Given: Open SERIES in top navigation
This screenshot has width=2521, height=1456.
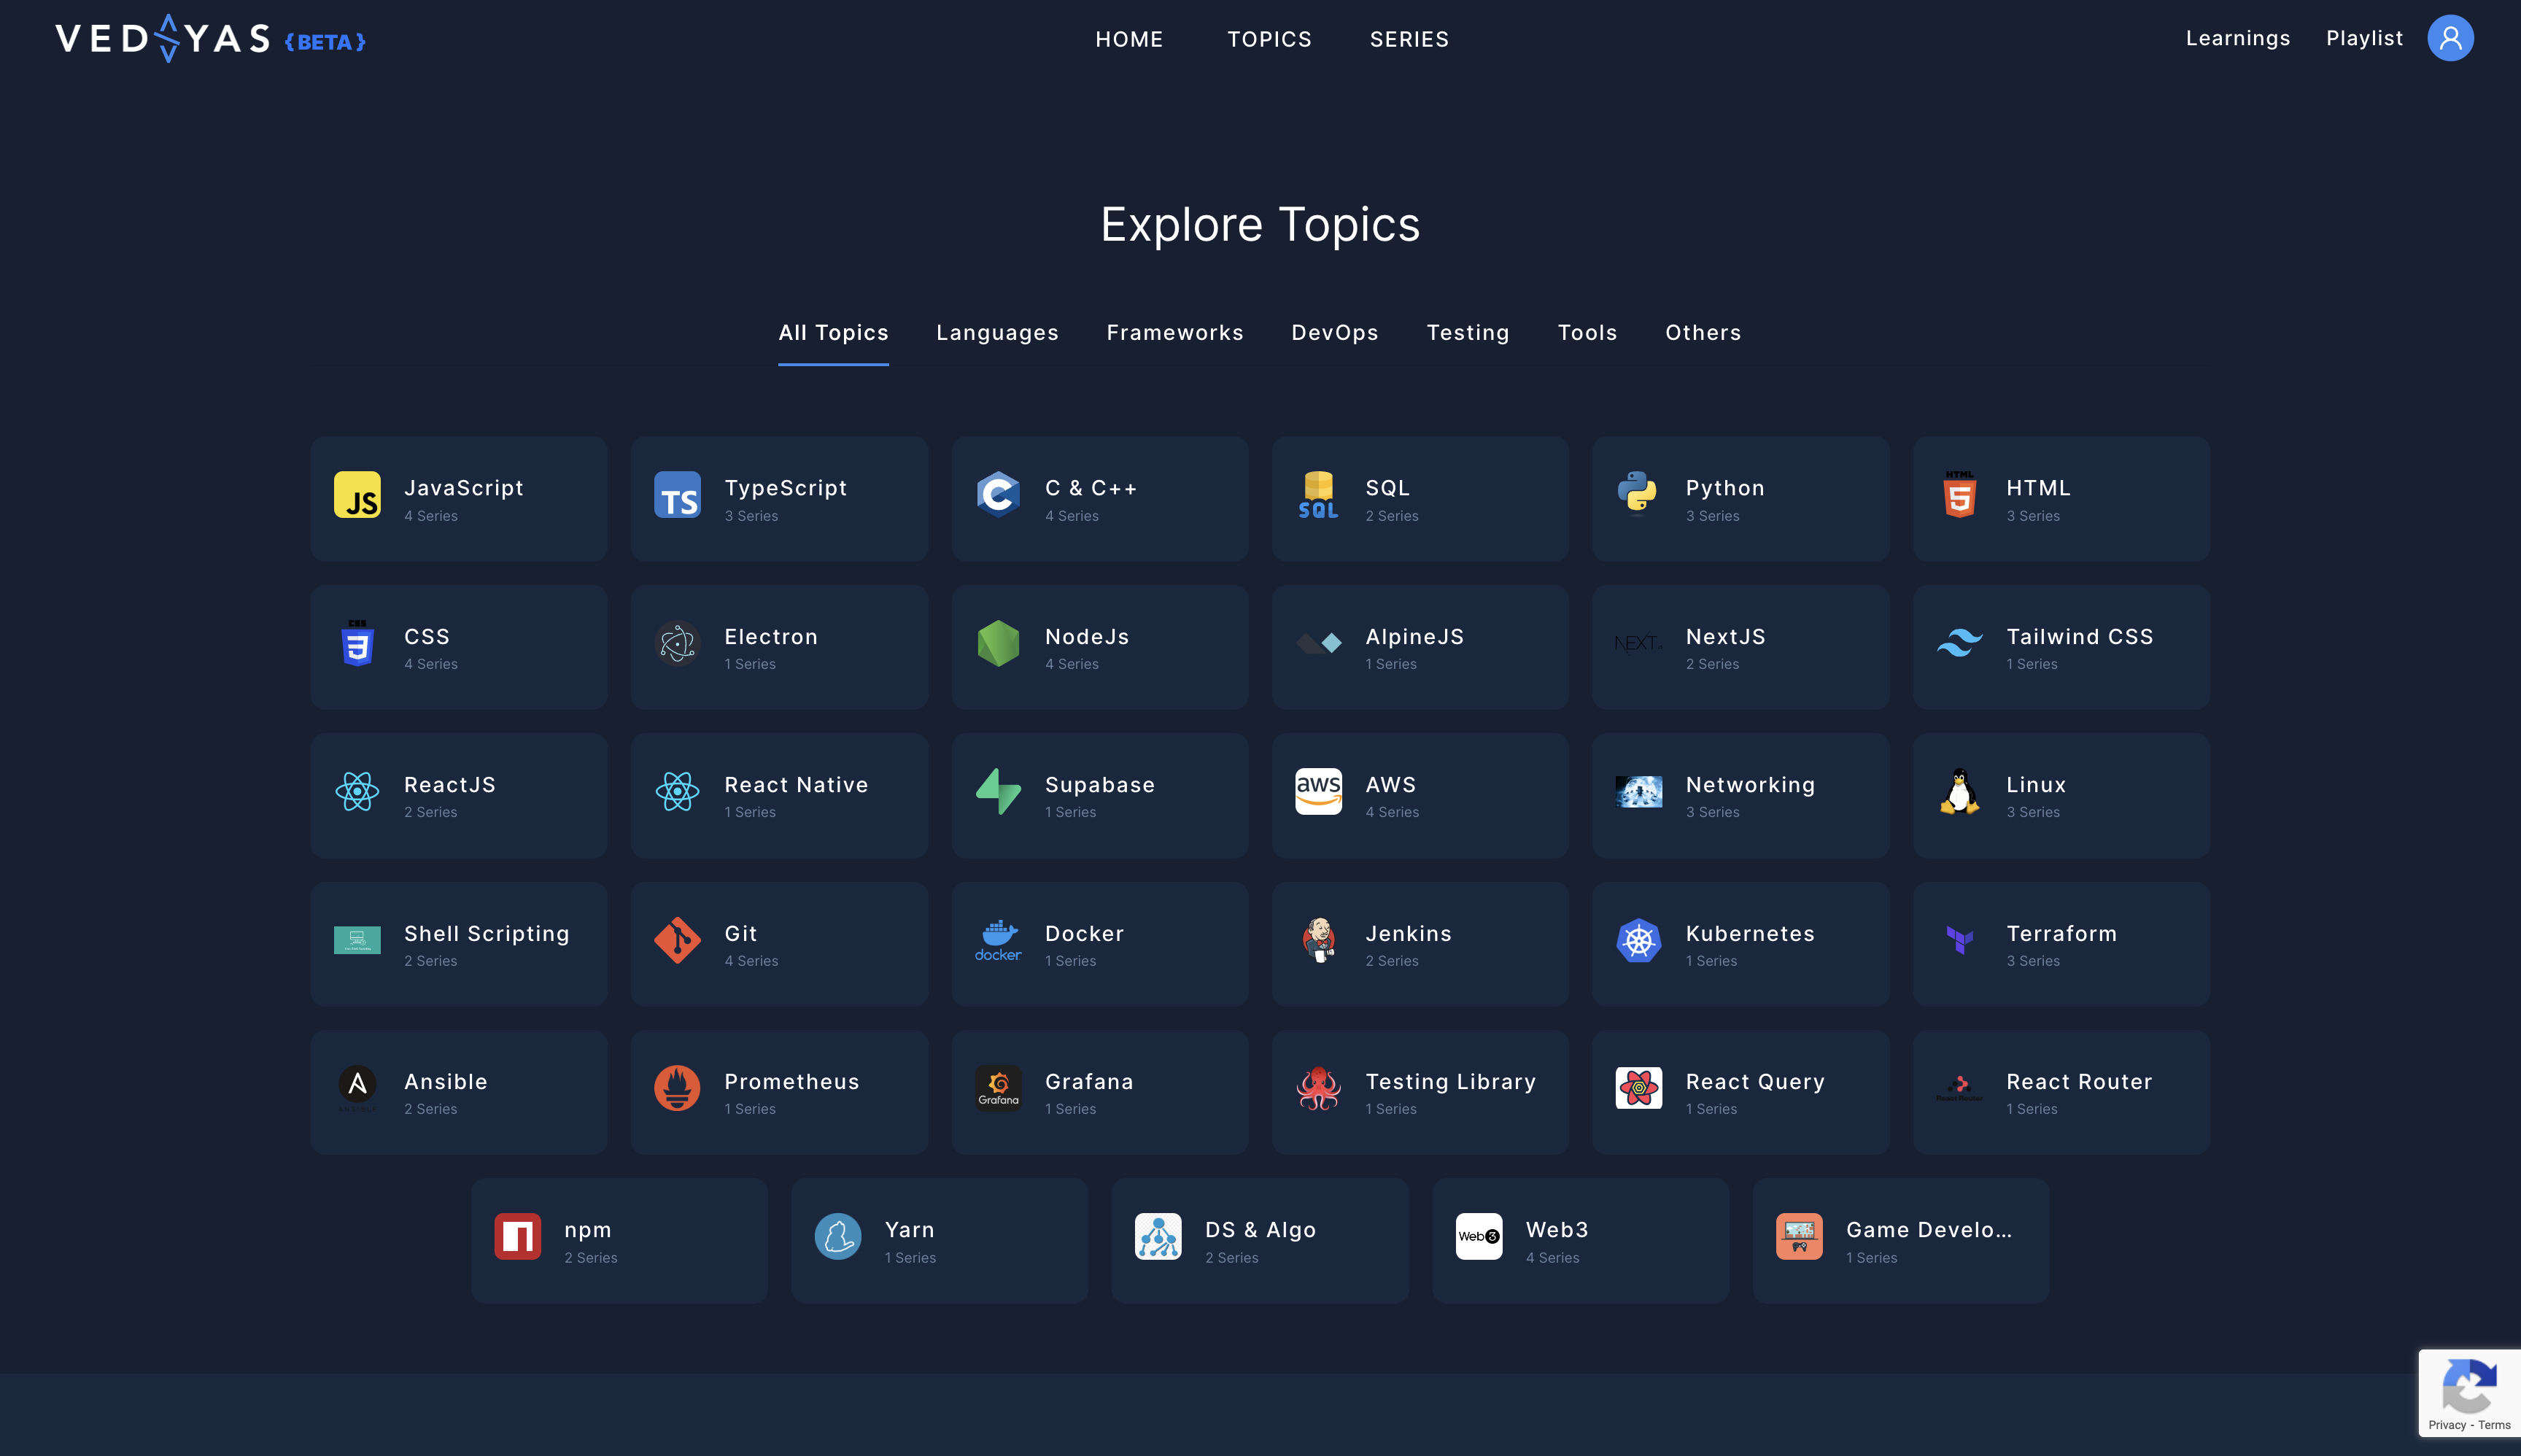Looking at the screenshot, I should 1409,39.
